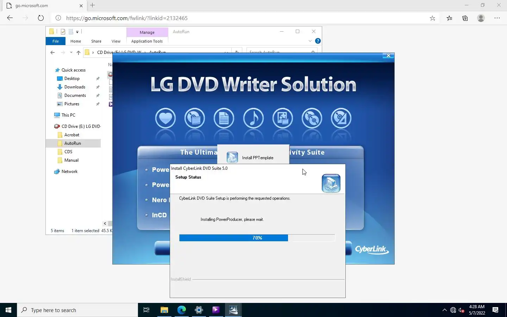Viewport: 507px width, 317px height.
Task: Select the AutoRun folder in tree
Action: (x=73, y=143)
